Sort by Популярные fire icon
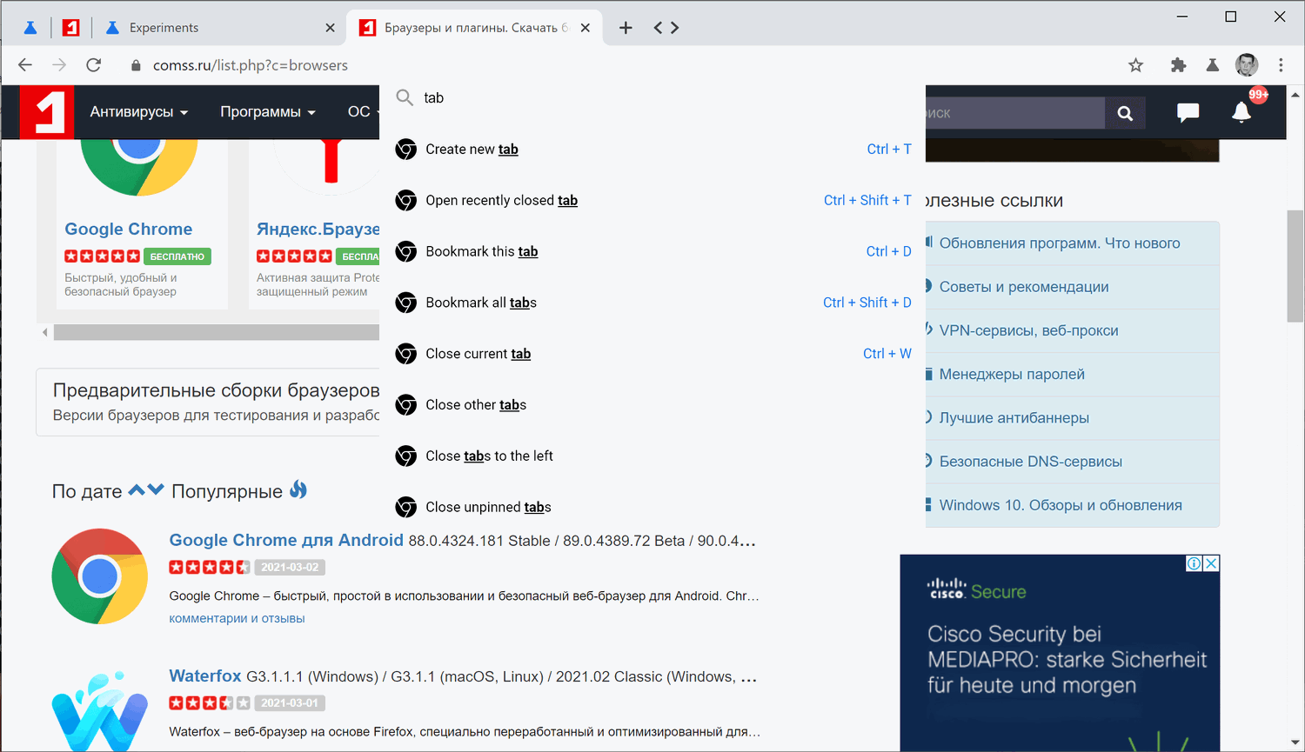The height and width of the screenshot is (752, 1305). [x=298, y=489]
